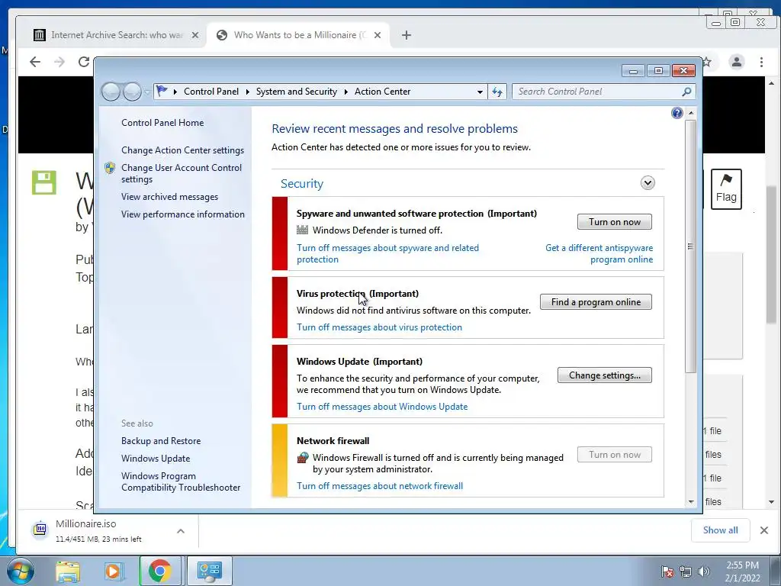Click the Windows Defender castle icon
Image resolution: width=781 pixels, height=586 pixels.
[302, 230]
